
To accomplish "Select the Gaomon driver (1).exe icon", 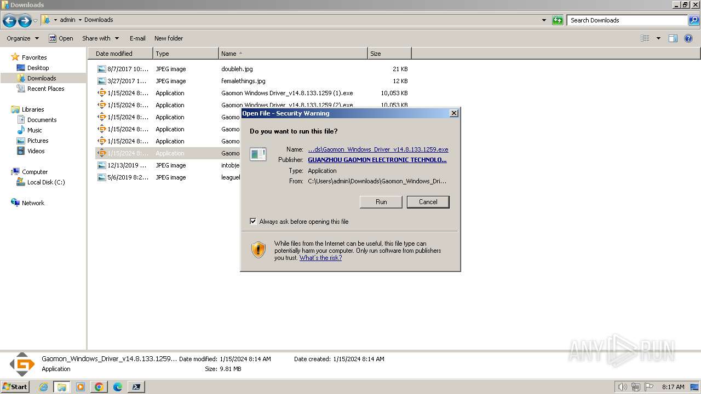I will [x=101, y=93].
